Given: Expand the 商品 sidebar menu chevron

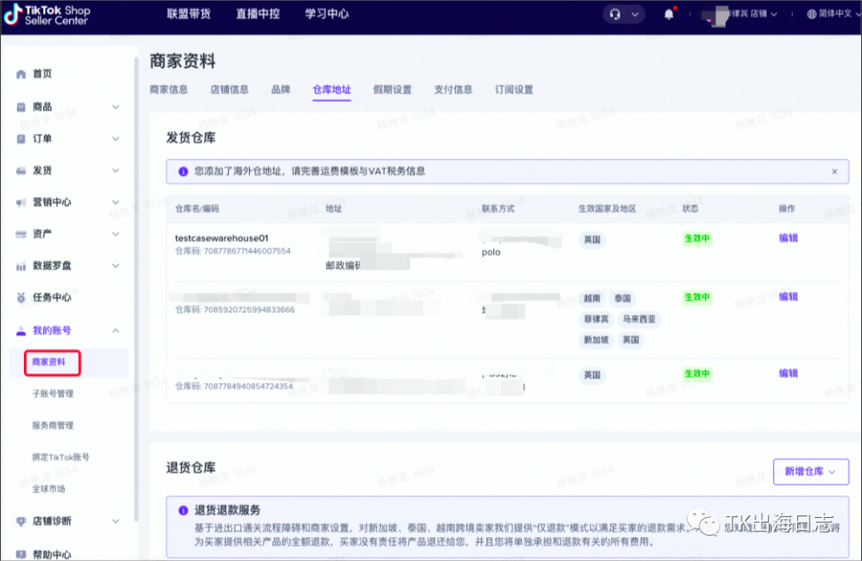Looking at the screenshot, I should pos(116,107).
